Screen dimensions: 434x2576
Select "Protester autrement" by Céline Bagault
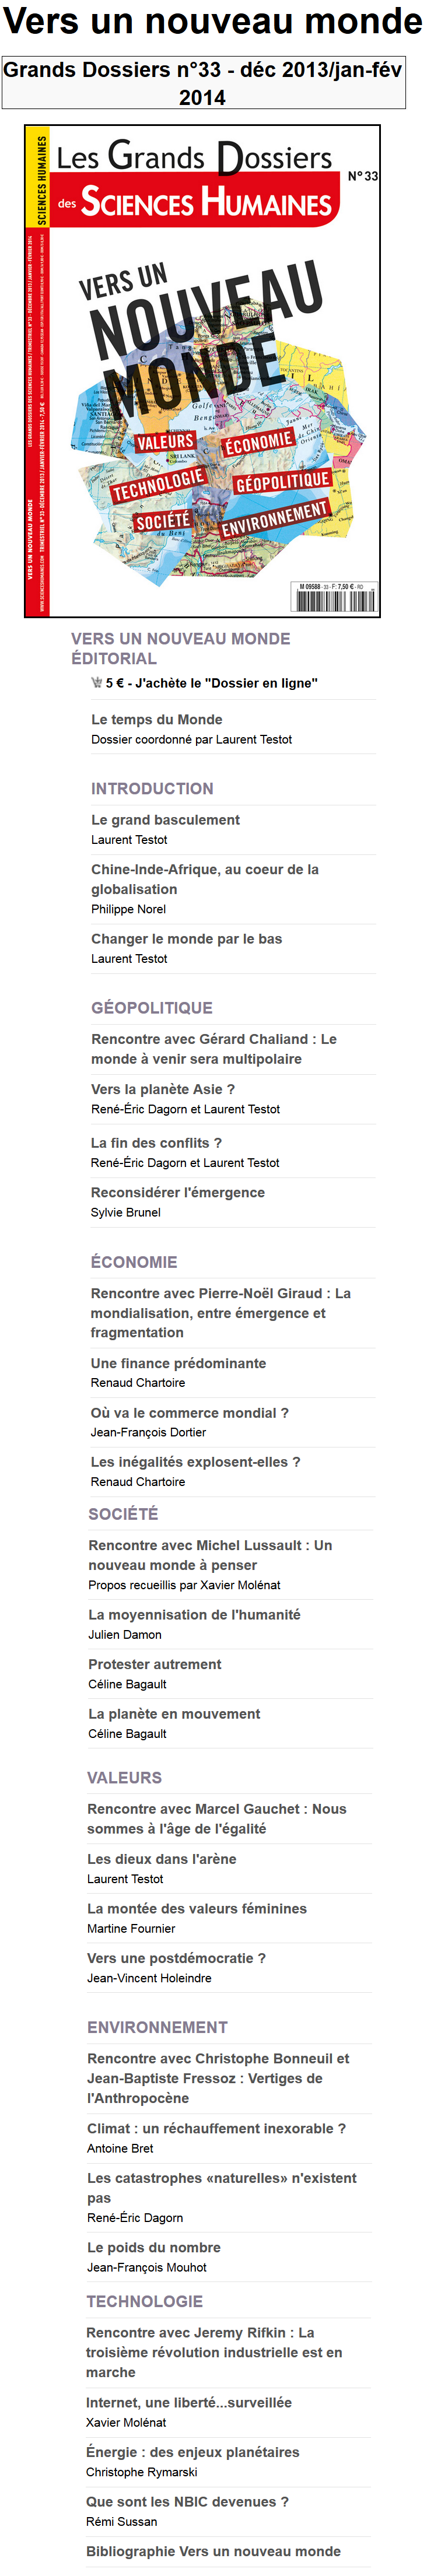[155, 1664]
